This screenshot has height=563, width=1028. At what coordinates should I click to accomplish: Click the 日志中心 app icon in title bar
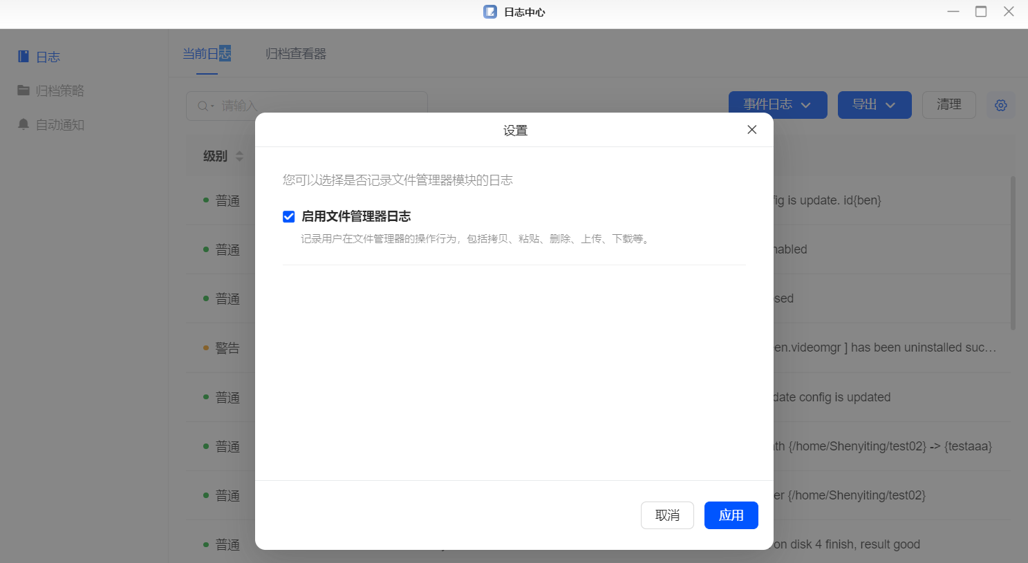[490, 12]
